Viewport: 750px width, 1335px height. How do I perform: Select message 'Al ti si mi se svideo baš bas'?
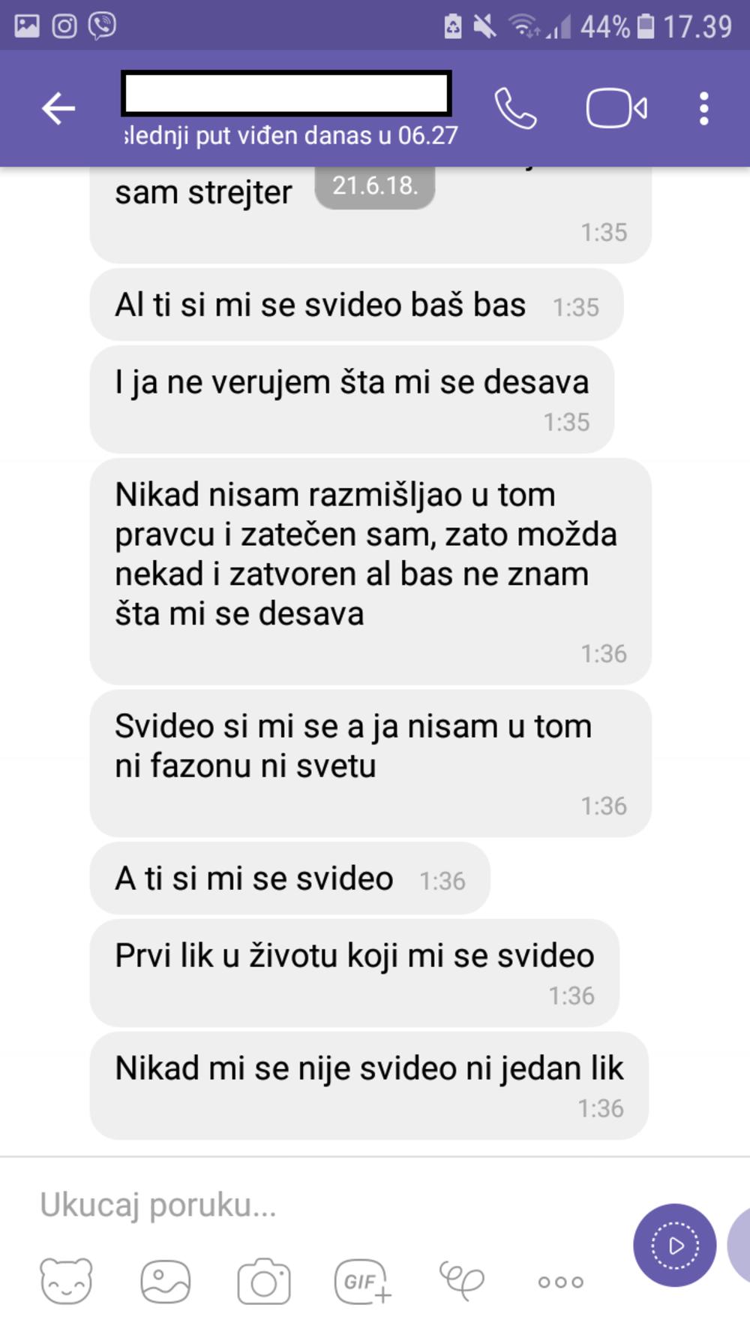click(x=356, y=305)
